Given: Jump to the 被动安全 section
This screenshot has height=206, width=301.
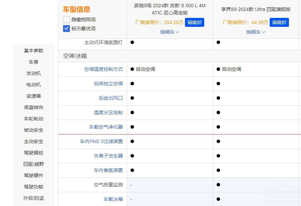Looking at the screenshot, I should coord(33,130).
